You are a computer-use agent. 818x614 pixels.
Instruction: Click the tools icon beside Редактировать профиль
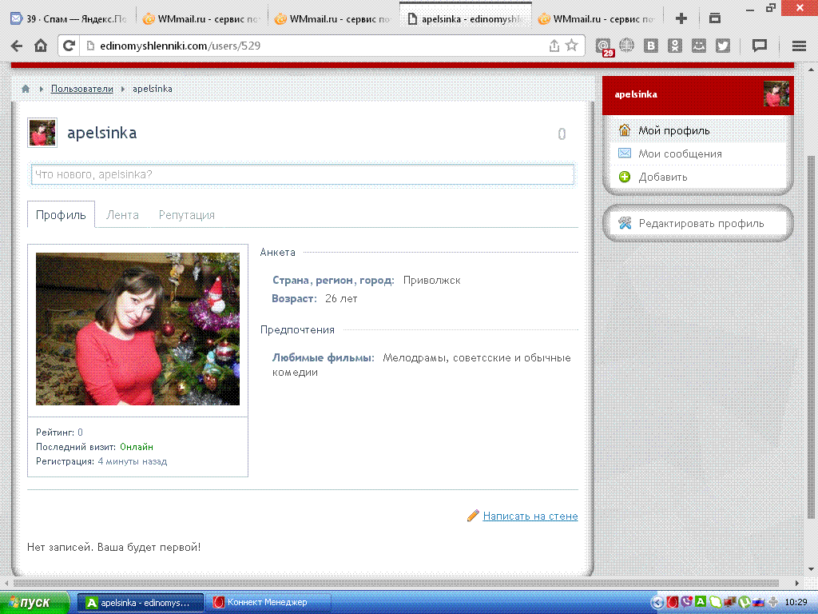point(625,223)
